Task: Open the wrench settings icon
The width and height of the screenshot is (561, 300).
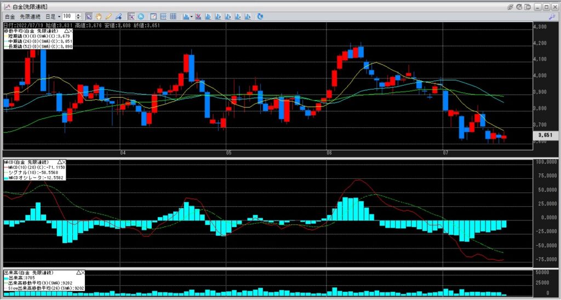Action: [551, 17]
